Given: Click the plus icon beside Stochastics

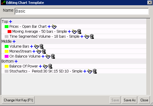Looking at the screenshot, I should [x=85, y=71].
